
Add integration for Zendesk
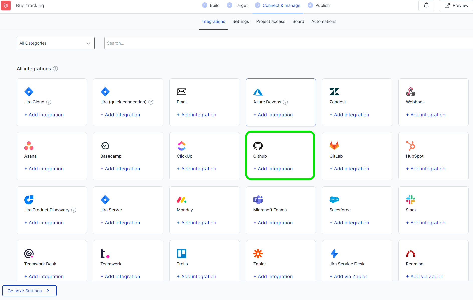[x=349, y=115]
